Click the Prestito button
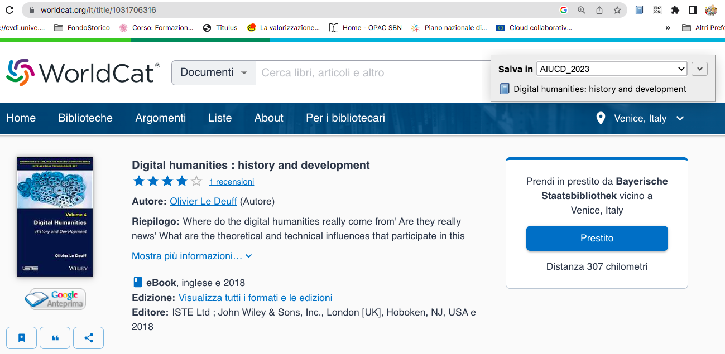This screenshot has width=725, height=354. click(597, 238)
